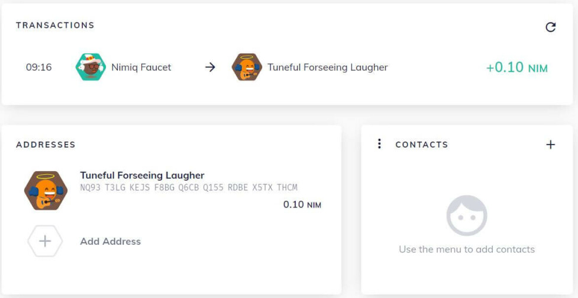Refresh the transactions list
Image resolution: width=578 pixels, height=298 pixels.
click(550, 27)
